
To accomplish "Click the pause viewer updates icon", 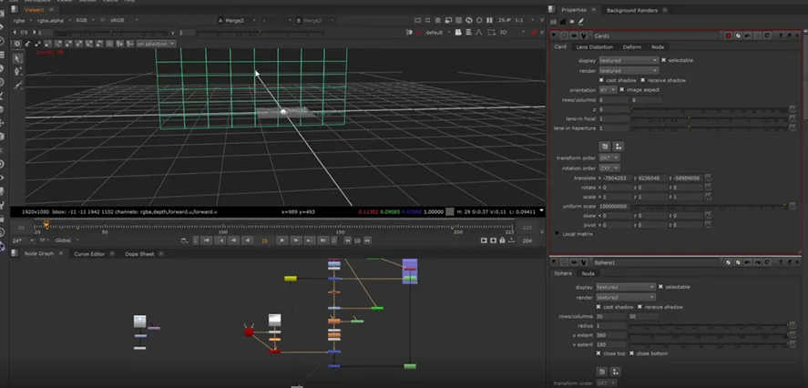I will (489, 20).
